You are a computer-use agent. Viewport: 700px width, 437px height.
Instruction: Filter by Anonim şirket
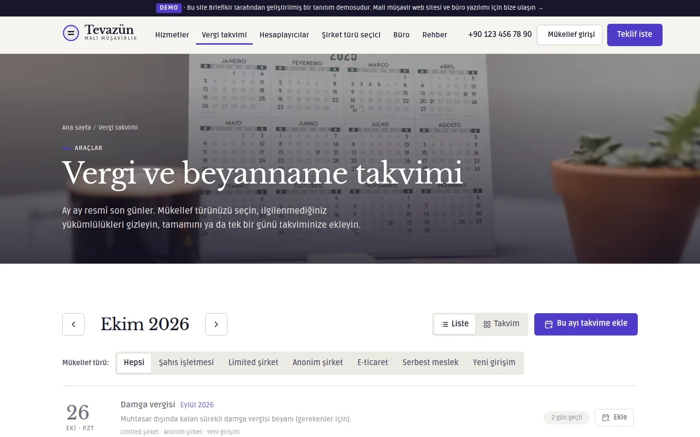318,363
